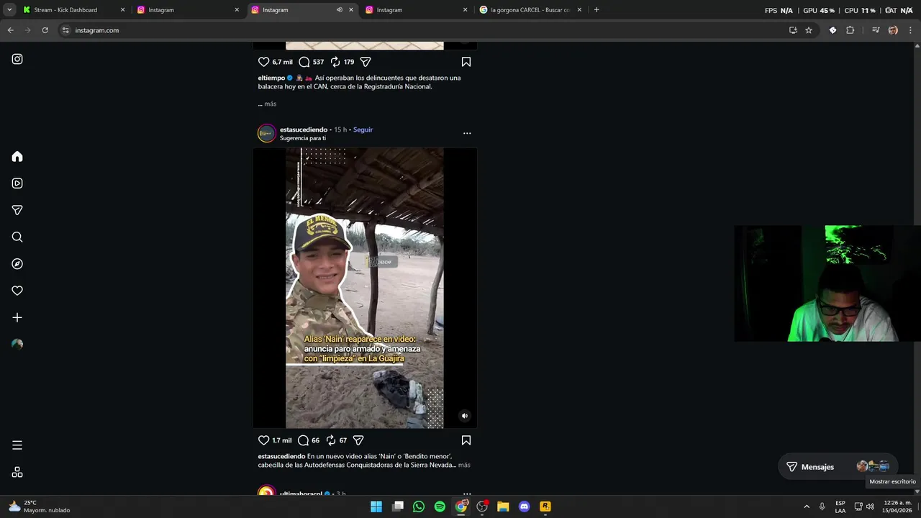Switch to the Stream - Kick Dashboard tab
The height and width of the screenshot is (518, 921).
[65, 10]
